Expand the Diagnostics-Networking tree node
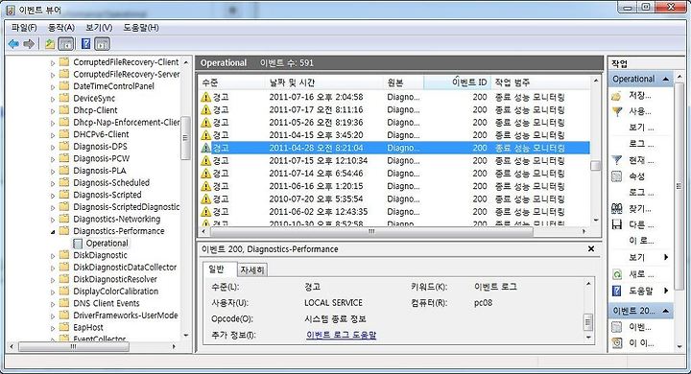 point(53,220)
